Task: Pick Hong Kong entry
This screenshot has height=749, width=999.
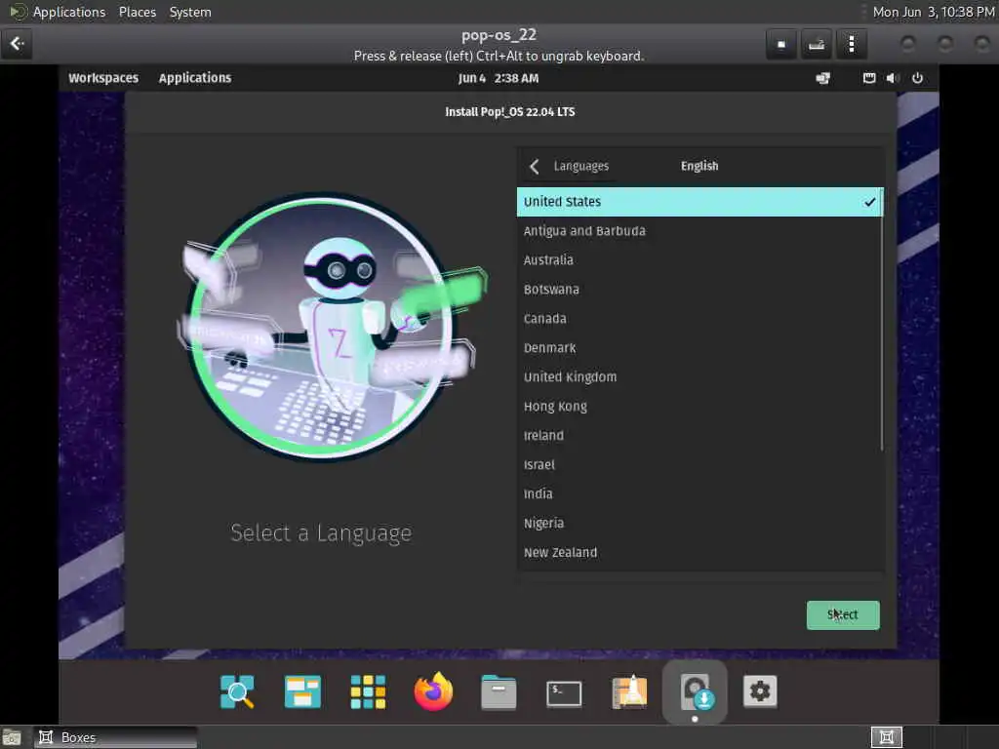Action: [699, 407]
